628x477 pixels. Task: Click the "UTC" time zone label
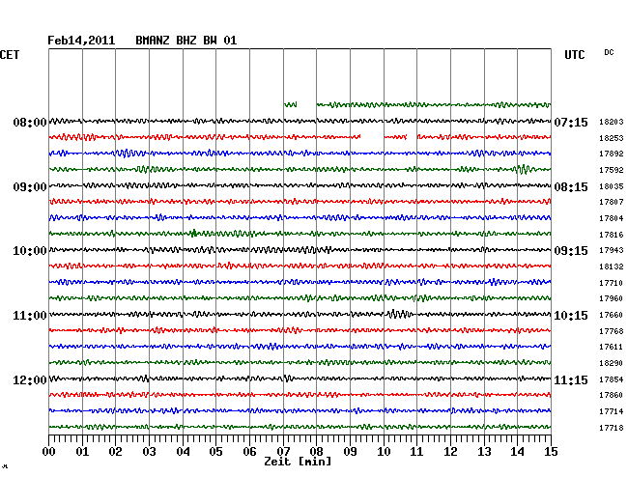pyautogui.click(x=574, y=55)
